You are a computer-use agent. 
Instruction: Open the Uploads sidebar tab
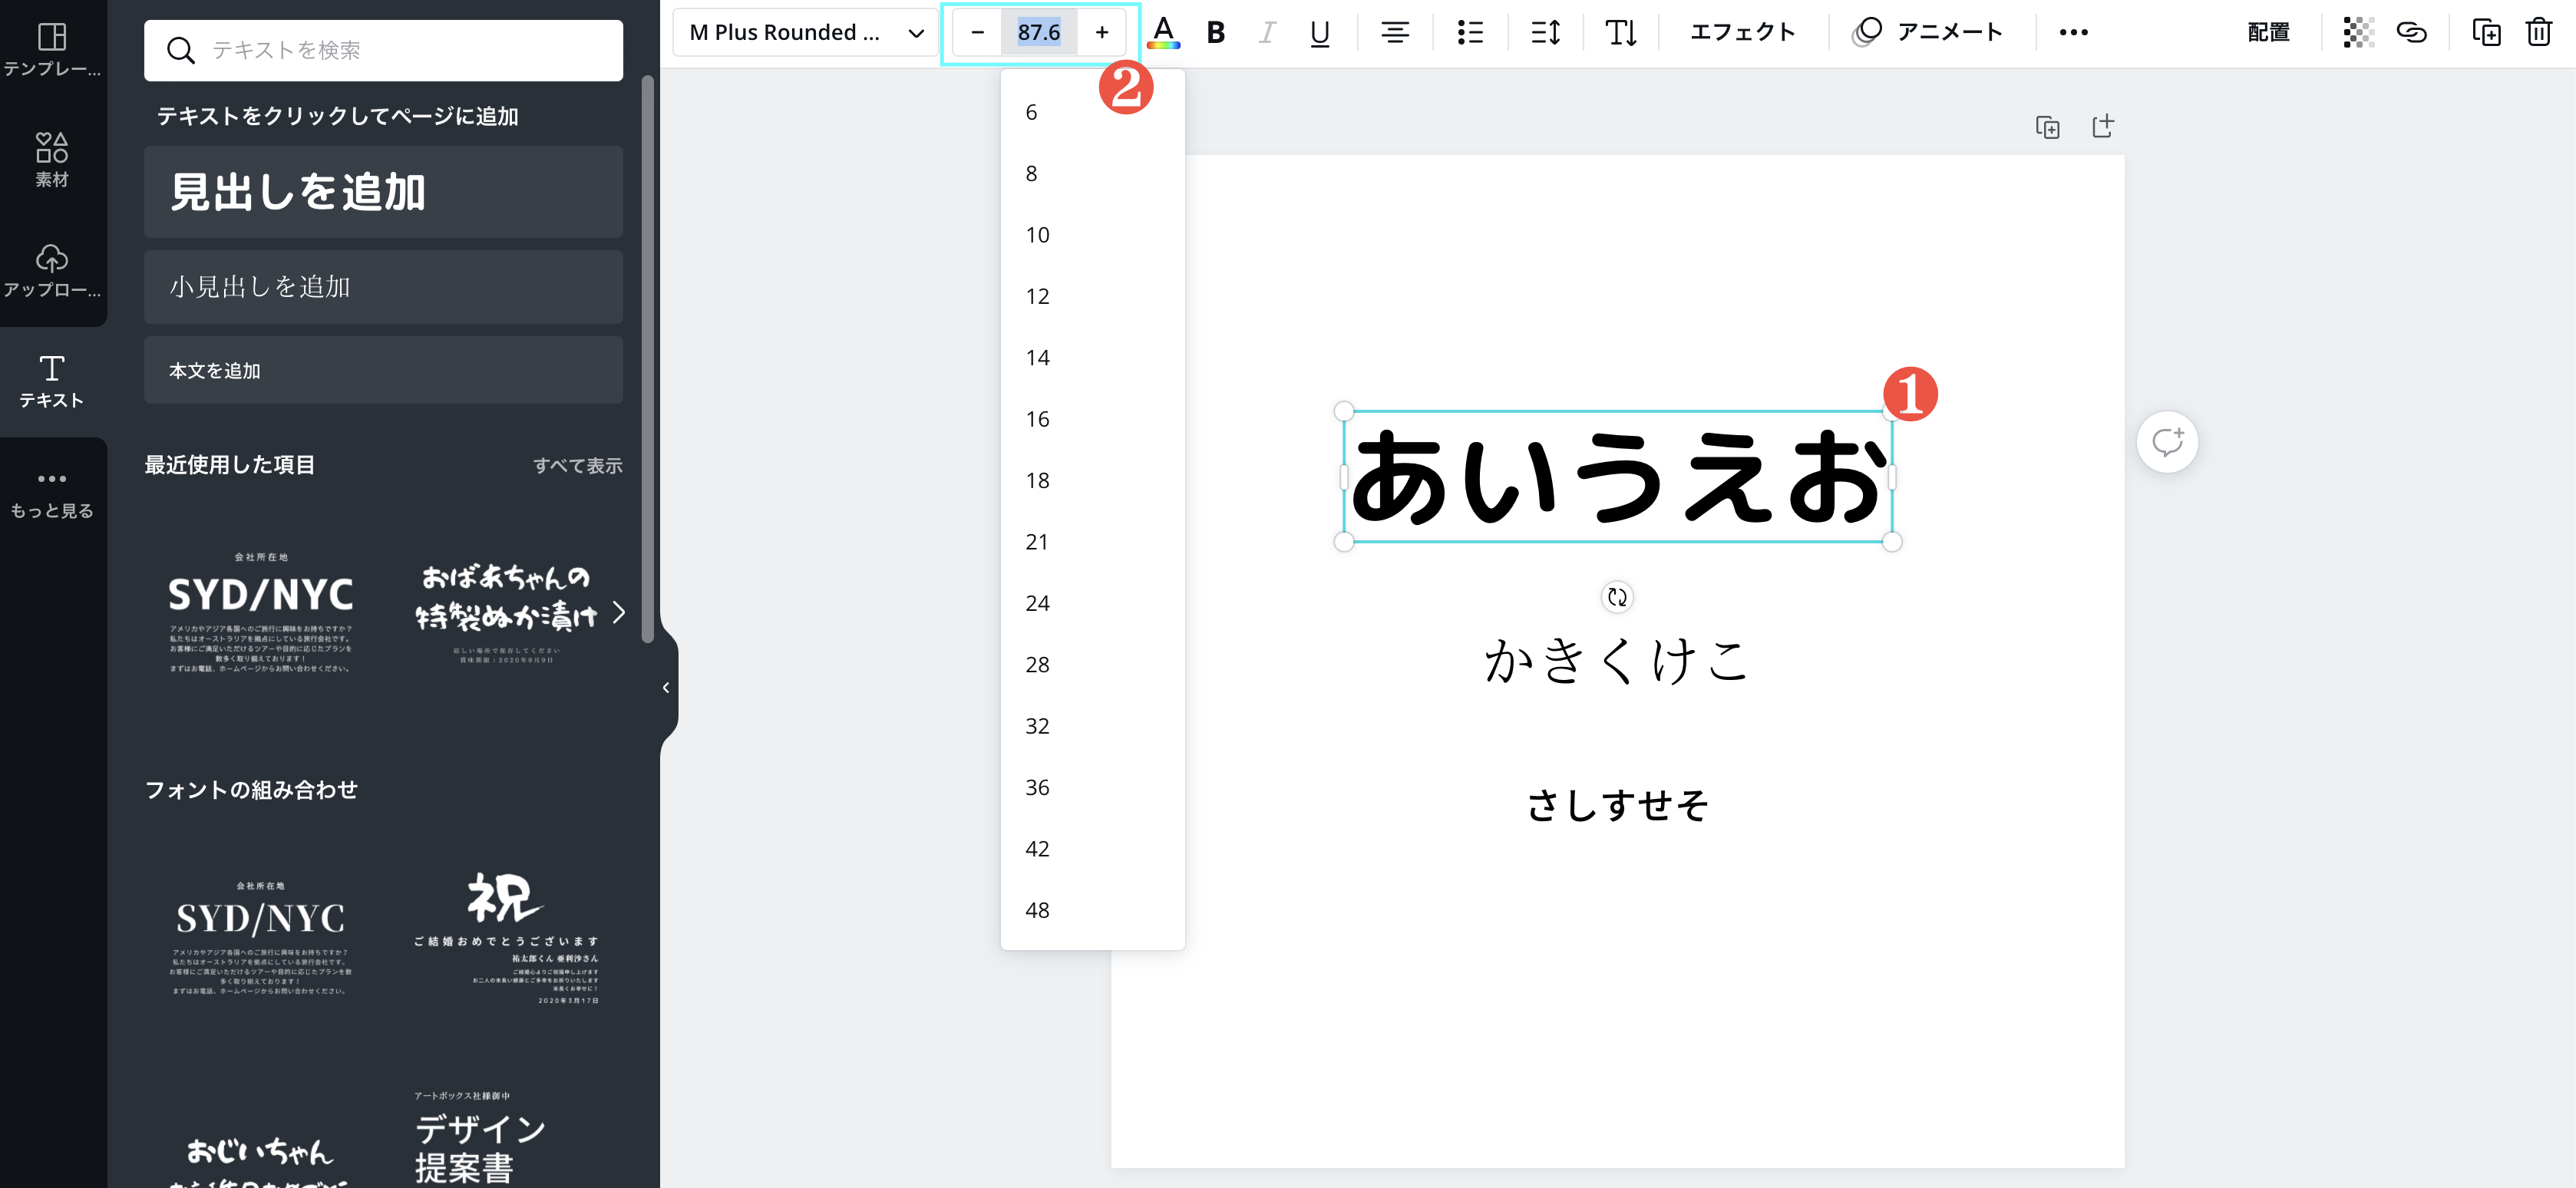[52, 270]
